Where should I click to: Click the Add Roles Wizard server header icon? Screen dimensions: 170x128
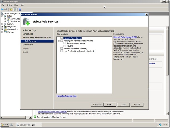coord(26,21)
